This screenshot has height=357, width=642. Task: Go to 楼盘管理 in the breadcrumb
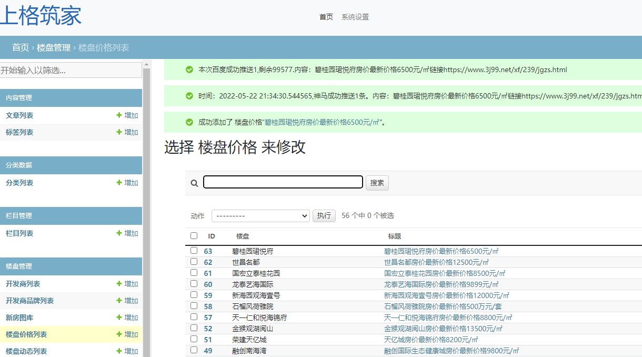[54, 47]
